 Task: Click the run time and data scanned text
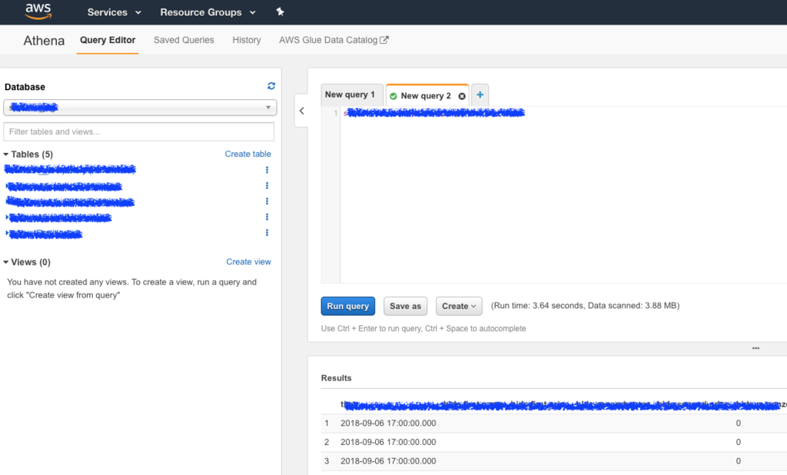point(585,306)
